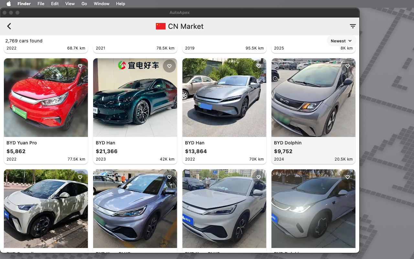
Task: Open the red BYD Yuan Pro photo
Action: [46, 97]
